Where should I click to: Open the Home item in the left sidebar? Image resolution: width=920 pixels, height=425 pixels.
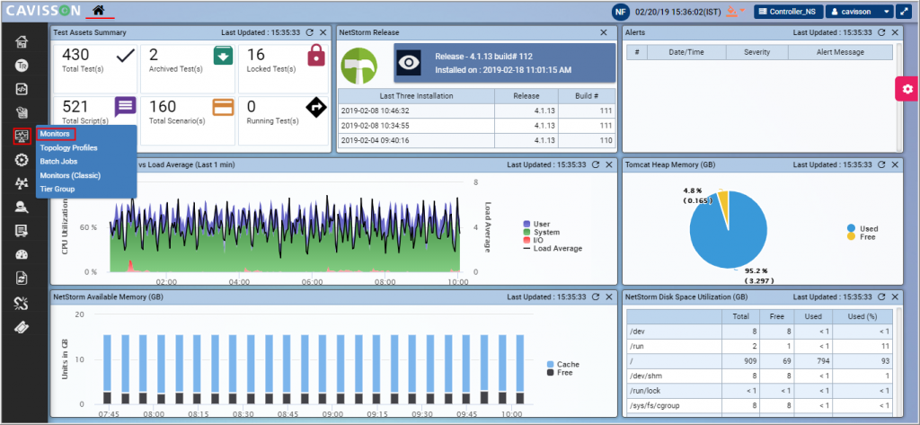click(x=22, y=42)
